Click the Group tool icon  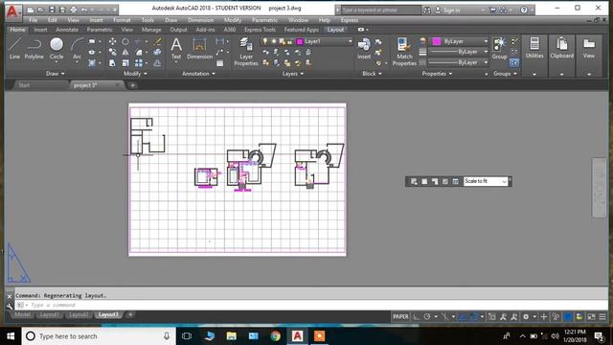tap(499, 49)
